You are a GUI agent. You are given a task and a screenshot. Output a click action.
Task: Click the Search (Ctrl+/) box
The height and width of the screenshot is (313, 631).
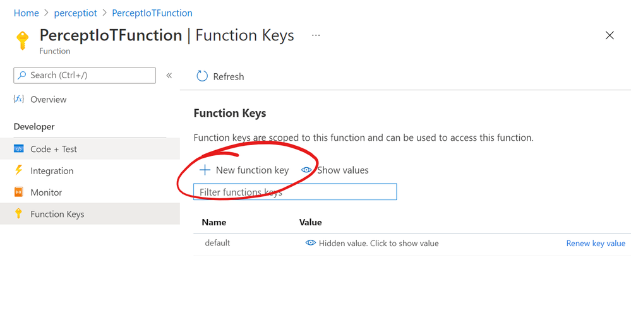[x=85, y=75]
